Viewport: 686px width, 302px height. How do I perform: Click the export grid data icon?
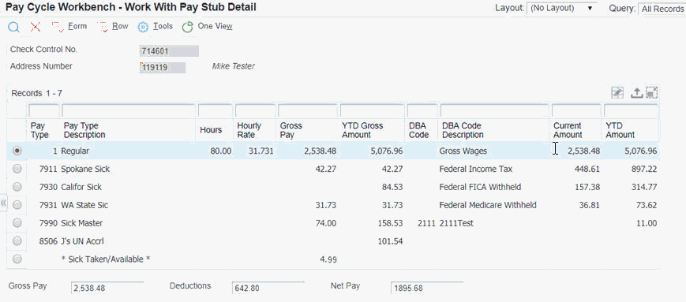click(x=636, y=93)
